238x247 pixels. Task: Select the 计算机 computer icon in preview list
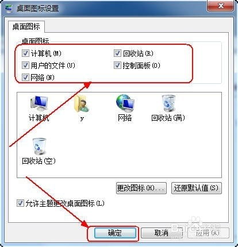[39, 103]
